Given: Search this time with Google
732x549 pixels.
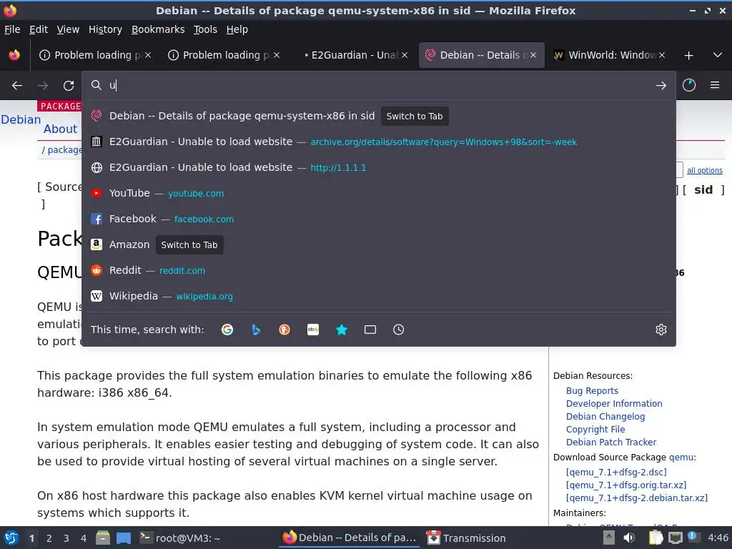Looking at the screenshot, I should click(x=227, y=330).
